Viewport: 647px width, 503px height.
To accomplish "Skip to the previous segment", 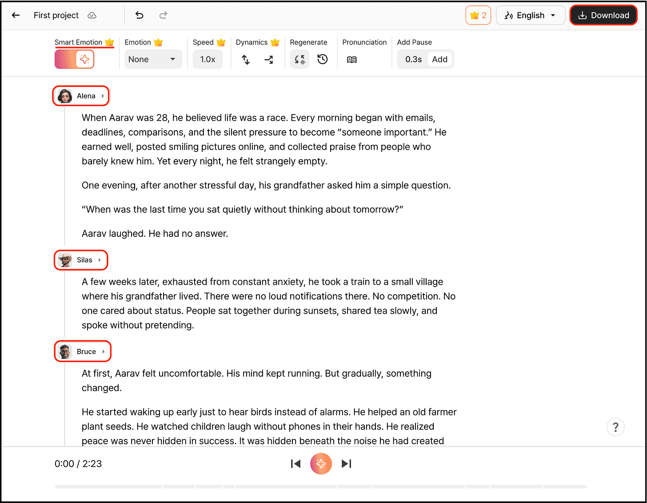I will point(296,464).
